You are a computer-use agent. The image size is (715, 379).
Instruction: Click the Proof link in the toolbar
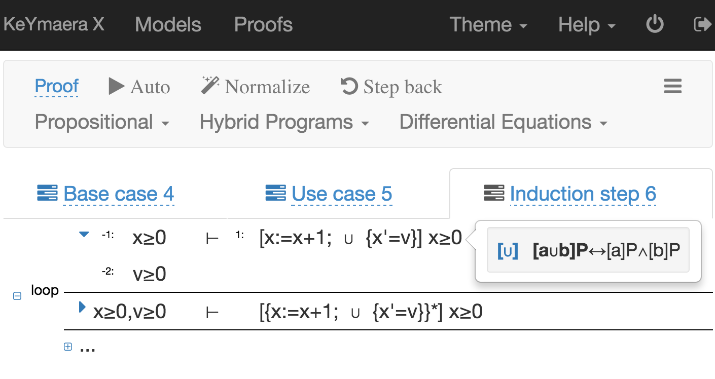point(56,86)
